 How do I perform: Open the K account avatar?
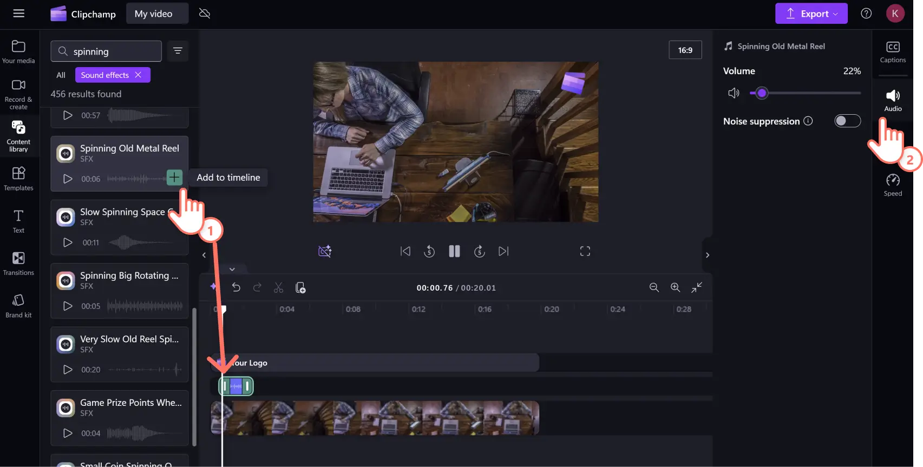(x=895, y=14)
